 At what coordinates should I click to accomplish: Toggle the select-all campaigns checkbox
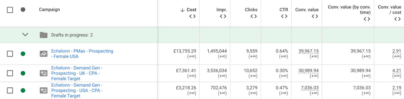coord(10,10)
